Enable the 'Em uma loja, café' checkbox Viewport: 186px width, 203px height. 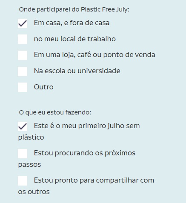[x=23, y=55]
